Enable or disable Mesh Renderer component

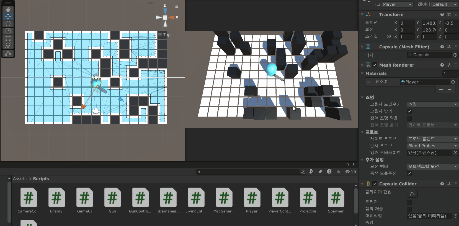point(375,65)
